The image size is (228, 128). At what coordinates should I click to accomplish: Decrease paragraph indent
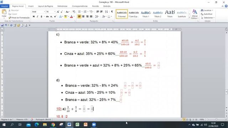tap(97, 12)
